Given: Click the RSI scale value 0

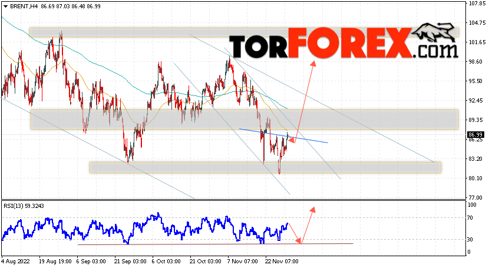Looking at the screenshot, I should coord(469,252).
